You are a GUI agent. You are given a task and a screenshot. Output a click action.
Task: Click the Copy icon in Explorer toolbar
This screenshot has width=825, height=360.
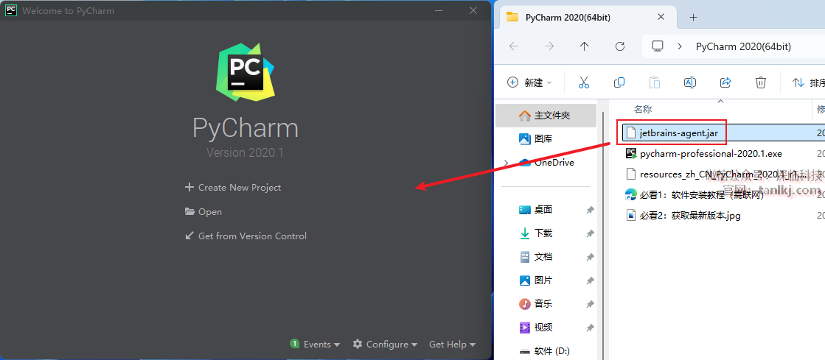click(619, 82)
